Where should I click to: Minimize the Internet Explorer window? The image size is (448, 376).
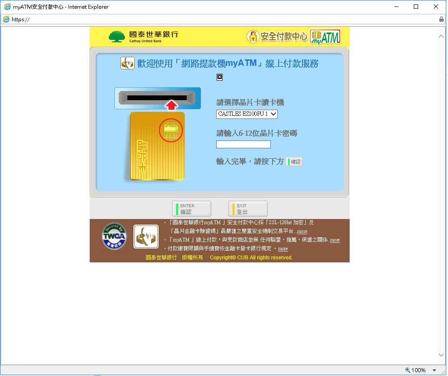tap(396, 7)
